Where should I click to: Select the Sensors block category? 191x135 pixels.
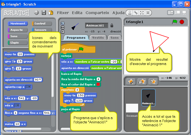tap(42, 30)
